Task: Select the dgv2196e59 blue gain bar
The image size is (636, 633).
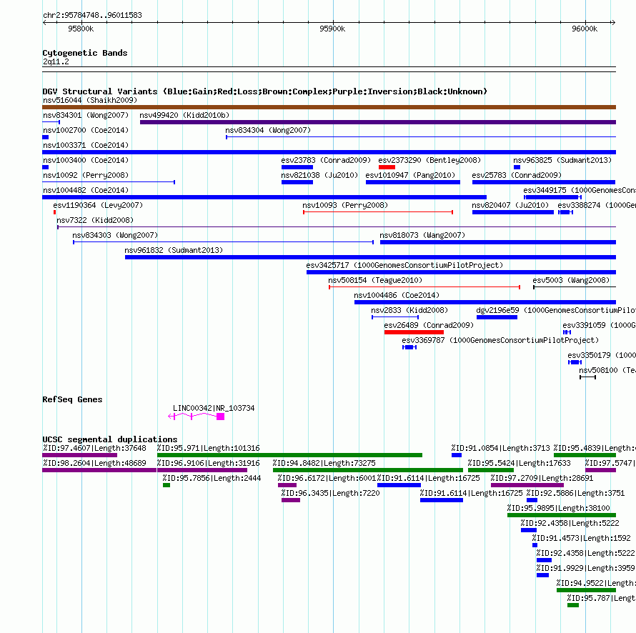Action: (x=497, y=317)
